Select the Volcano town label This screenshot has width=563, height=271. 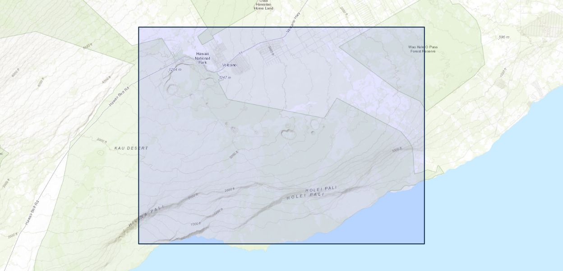pos(229,65)
